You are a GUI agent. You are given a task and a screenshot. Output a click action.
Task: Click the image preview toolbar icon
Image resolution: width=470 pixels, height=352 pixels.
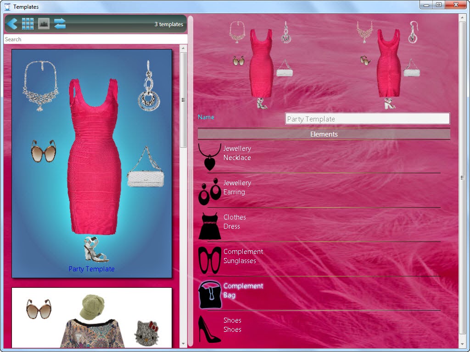tap(43, 23)
